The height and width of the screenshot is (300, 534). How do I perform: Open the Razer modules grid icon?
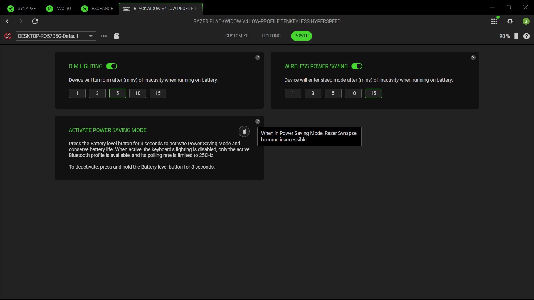[494, 21]
